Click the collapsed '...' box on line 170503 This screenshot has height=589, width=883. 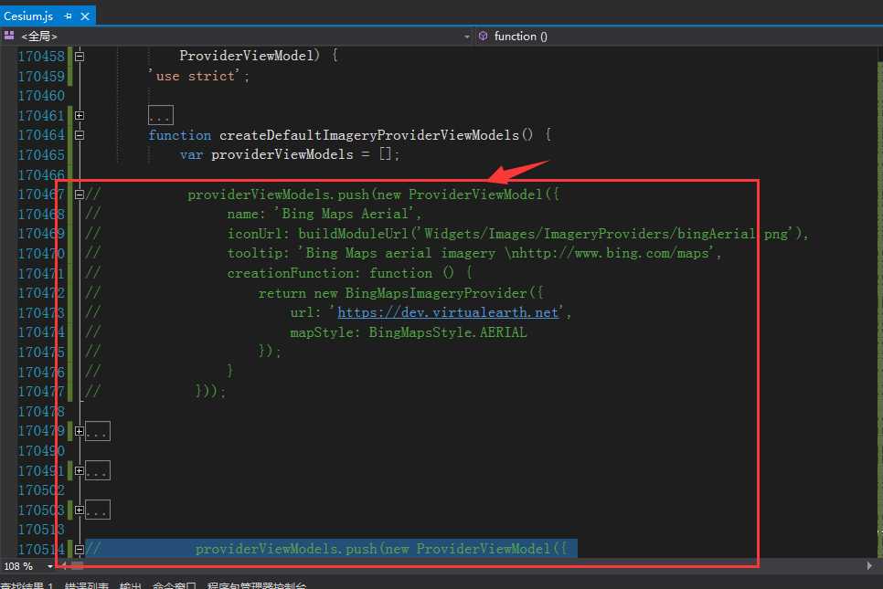pos(98,510)
